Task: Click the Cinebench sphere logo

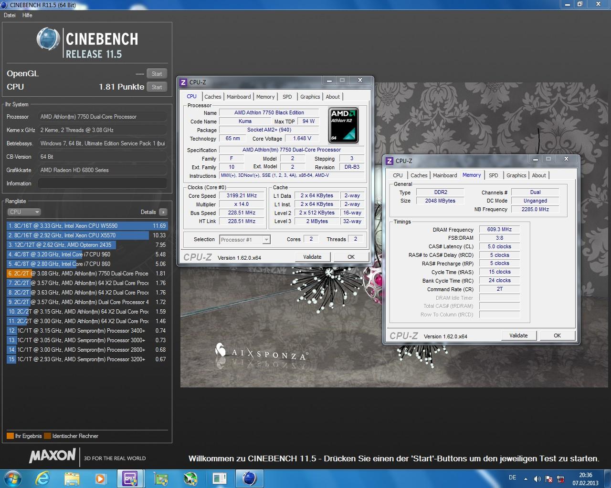Action: point(48,39)
